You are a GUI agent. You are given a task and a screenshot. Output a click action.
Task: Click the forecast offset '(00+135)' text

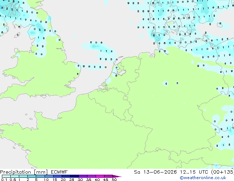pos(223,172)
